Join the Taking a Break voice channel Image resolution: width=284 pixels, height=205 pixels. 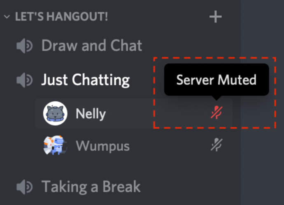click(116, 187)
